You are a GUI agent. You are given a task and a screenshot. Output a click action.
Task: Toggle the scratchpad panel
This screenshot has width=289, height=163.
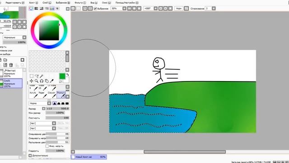point(57,9)
